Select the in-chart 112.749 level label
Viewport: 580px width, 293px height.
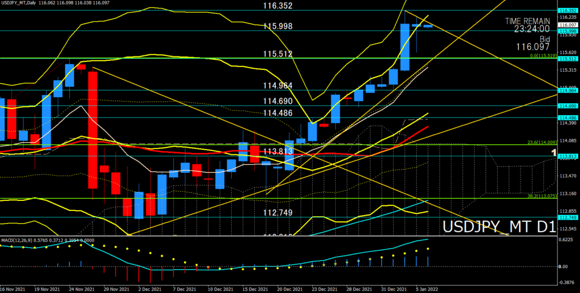(278, 213)
